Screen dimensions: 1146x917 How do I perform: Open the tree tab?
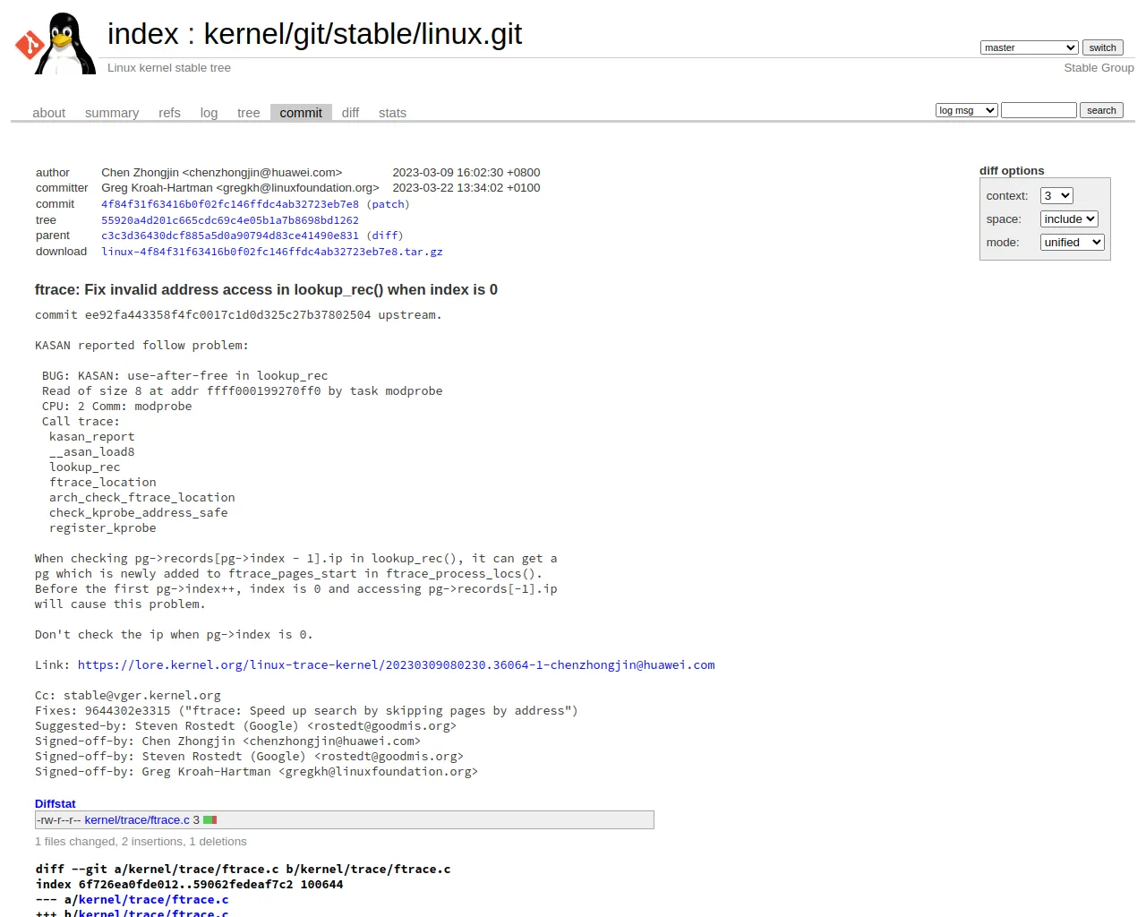pyautogui.click(x=248, y=113)
